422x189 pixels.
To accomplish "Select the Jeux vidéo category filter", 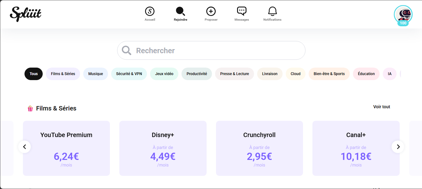I will (x=164, y=74).
